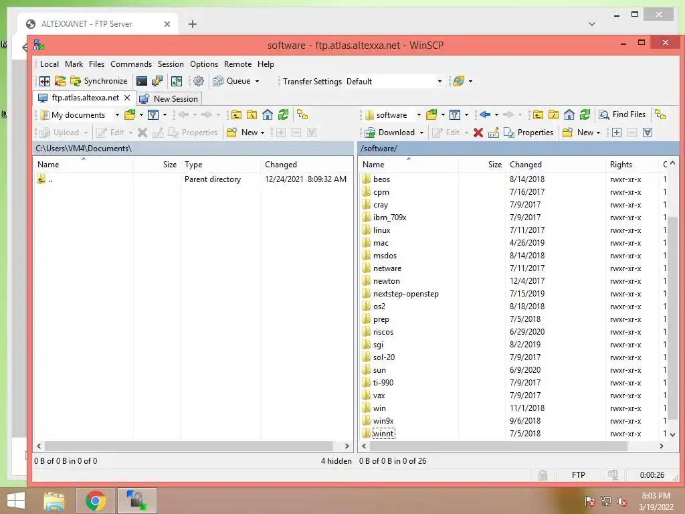Click the local open directory folder icon

[130, 115]
